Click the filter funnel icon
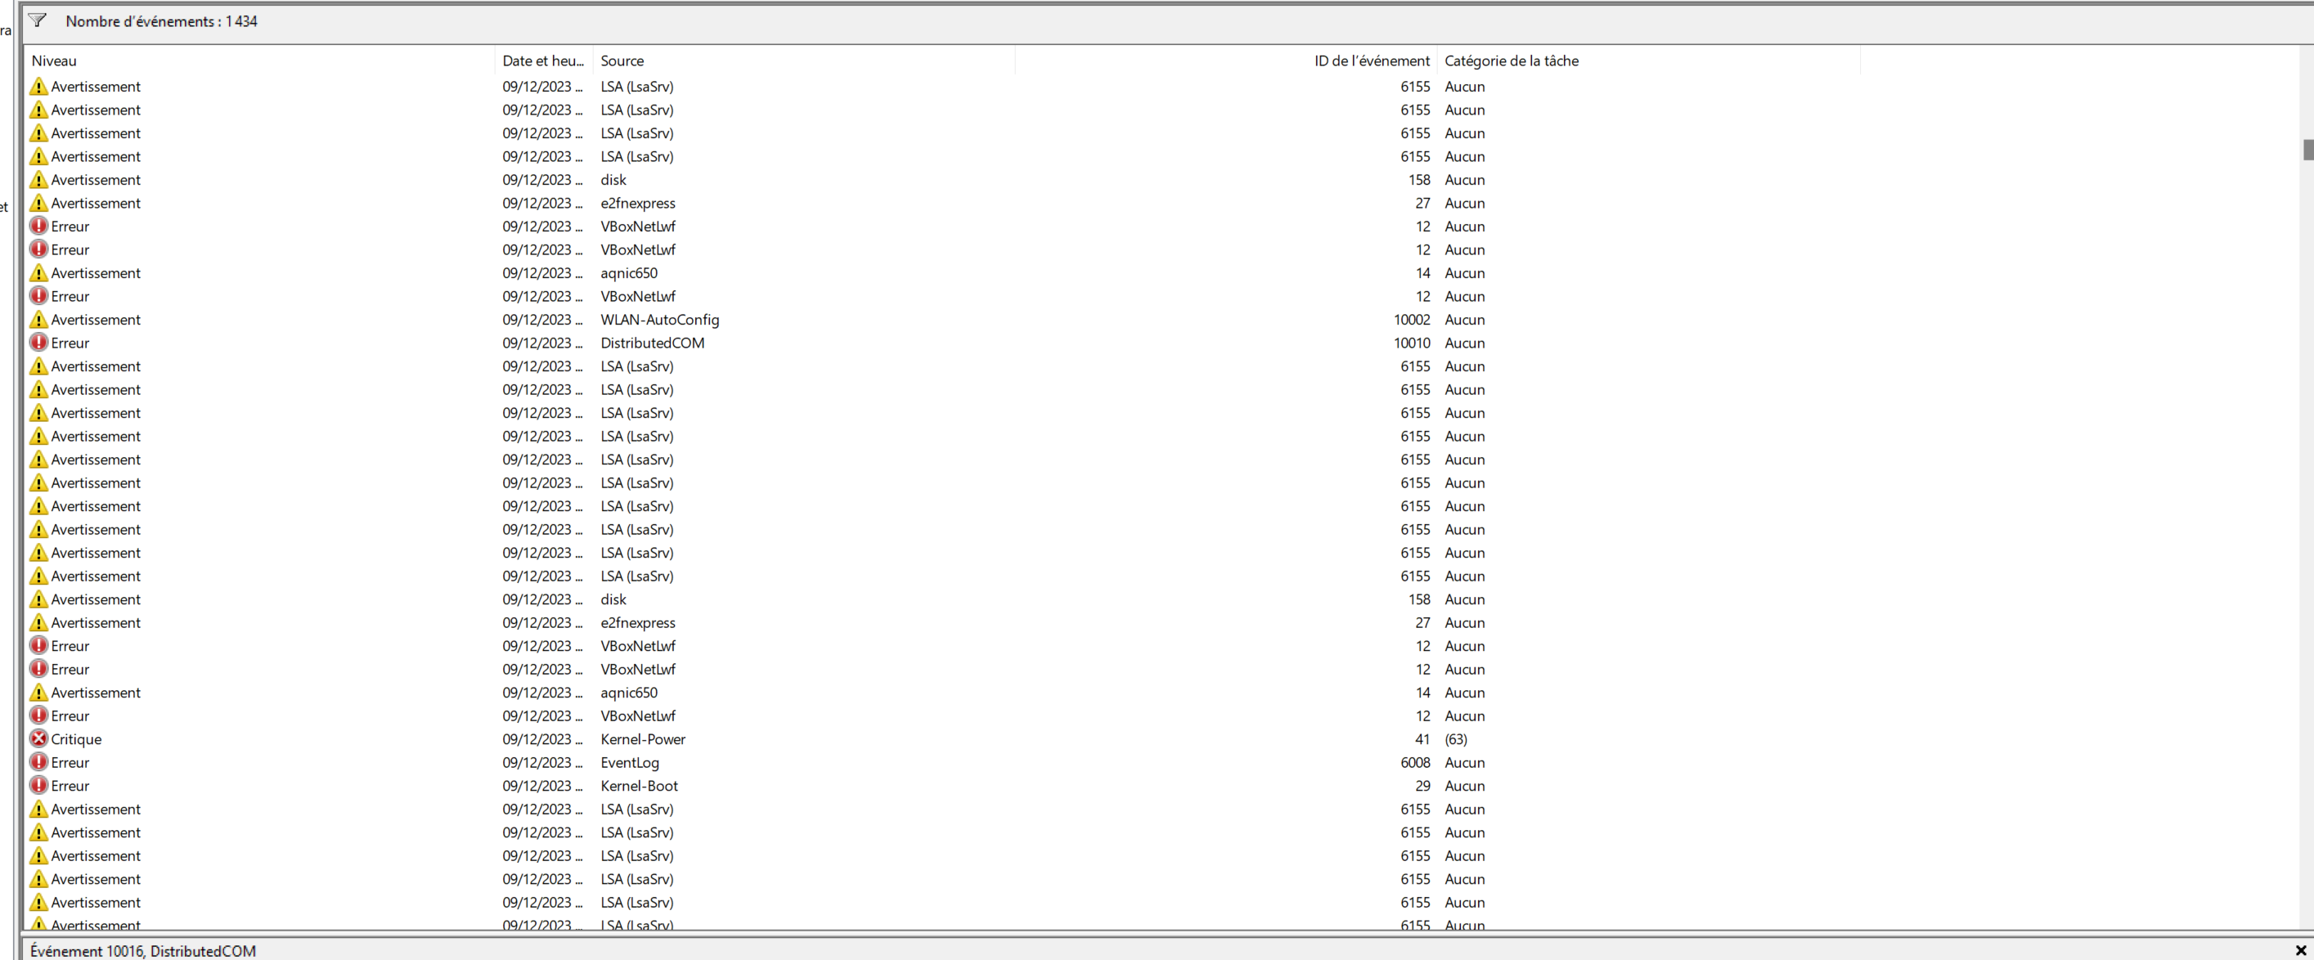Screen dimensions: 2314x960 (x=38, y=20)
